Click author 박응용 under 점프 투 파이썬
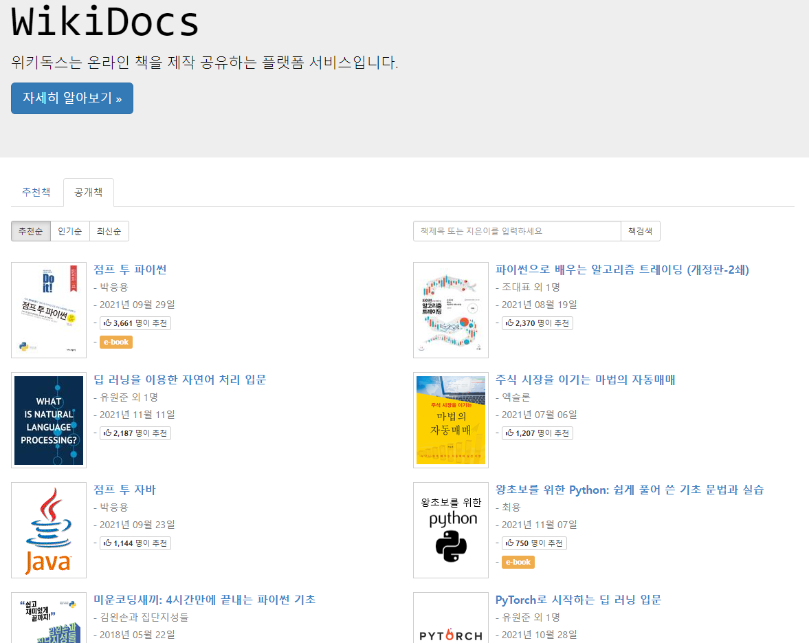This screenshot has width=809, height=643. [113, 287]
